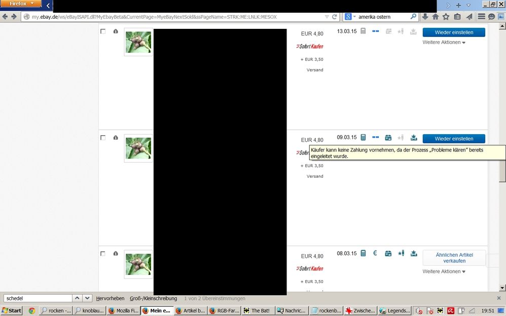Viewport: 506px width, 316px height.
Task: Open the Firefox hamburger menu
Action: click(481, 17)
